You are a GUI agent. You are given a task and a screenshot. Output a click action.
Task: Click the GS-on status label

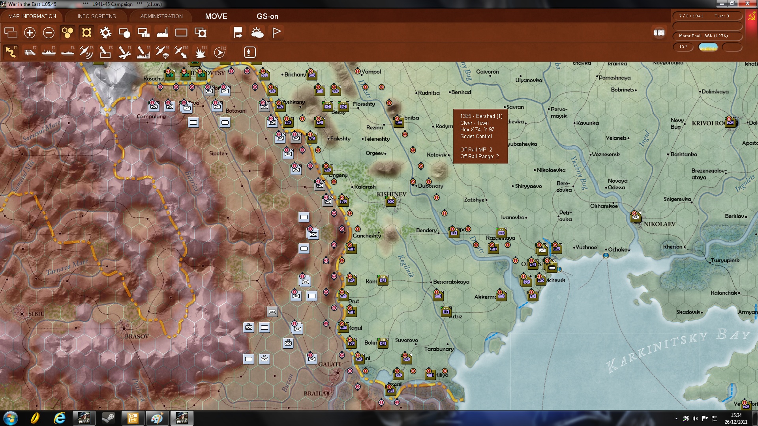point(267,16)
